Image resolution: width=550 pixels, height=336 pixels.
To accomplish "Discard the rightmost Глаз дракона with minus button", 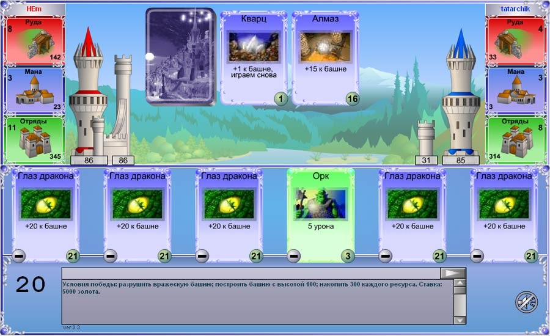I will pos(477,256).
